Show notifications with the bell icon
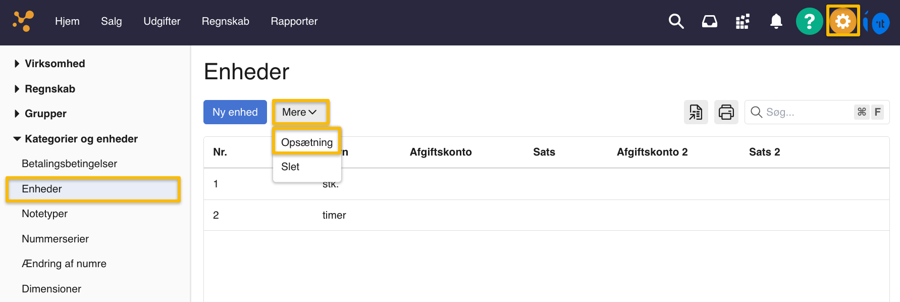900x302 pixels. tap(776, 21)
